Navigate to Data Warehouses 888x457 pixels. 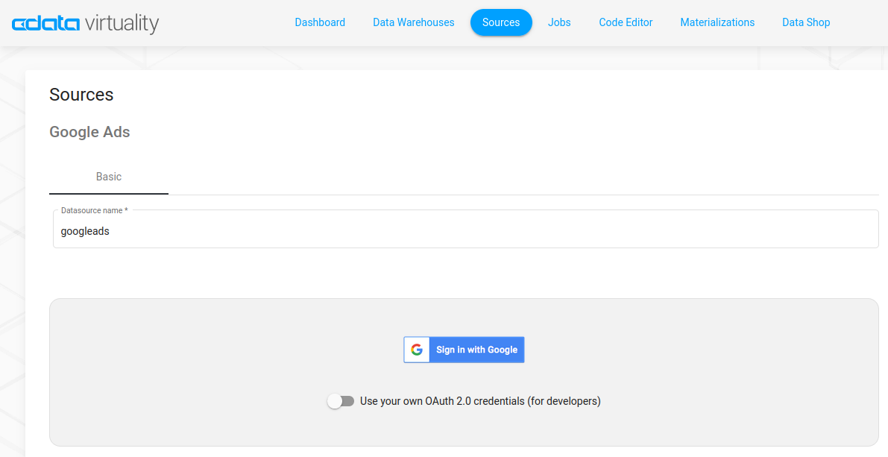(413, 22)
